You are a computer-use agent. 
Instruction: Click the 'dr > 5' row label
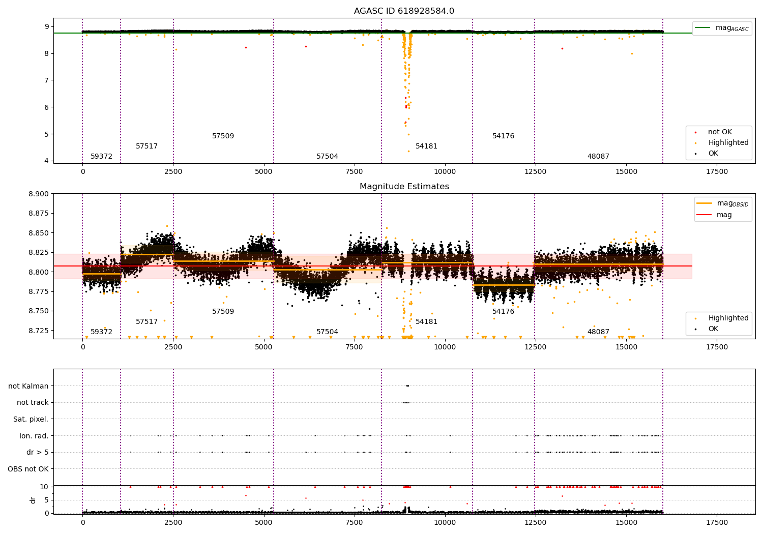click(38, 453)
